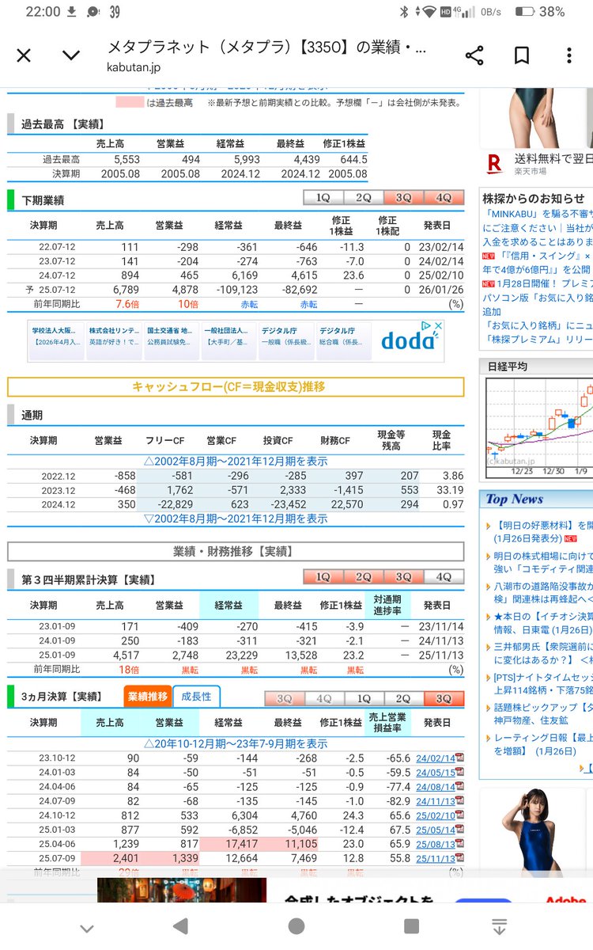Select the 4Q tab in 第3四半期累計決算
Viewport: 593px width, 950px height.
coord(444,577)
